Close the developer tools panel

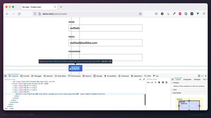click(x=206, y=76)
